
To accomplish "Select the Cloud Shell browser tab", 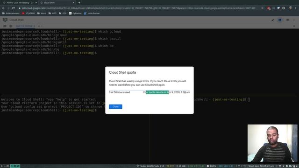I will (x=57, y=3).
